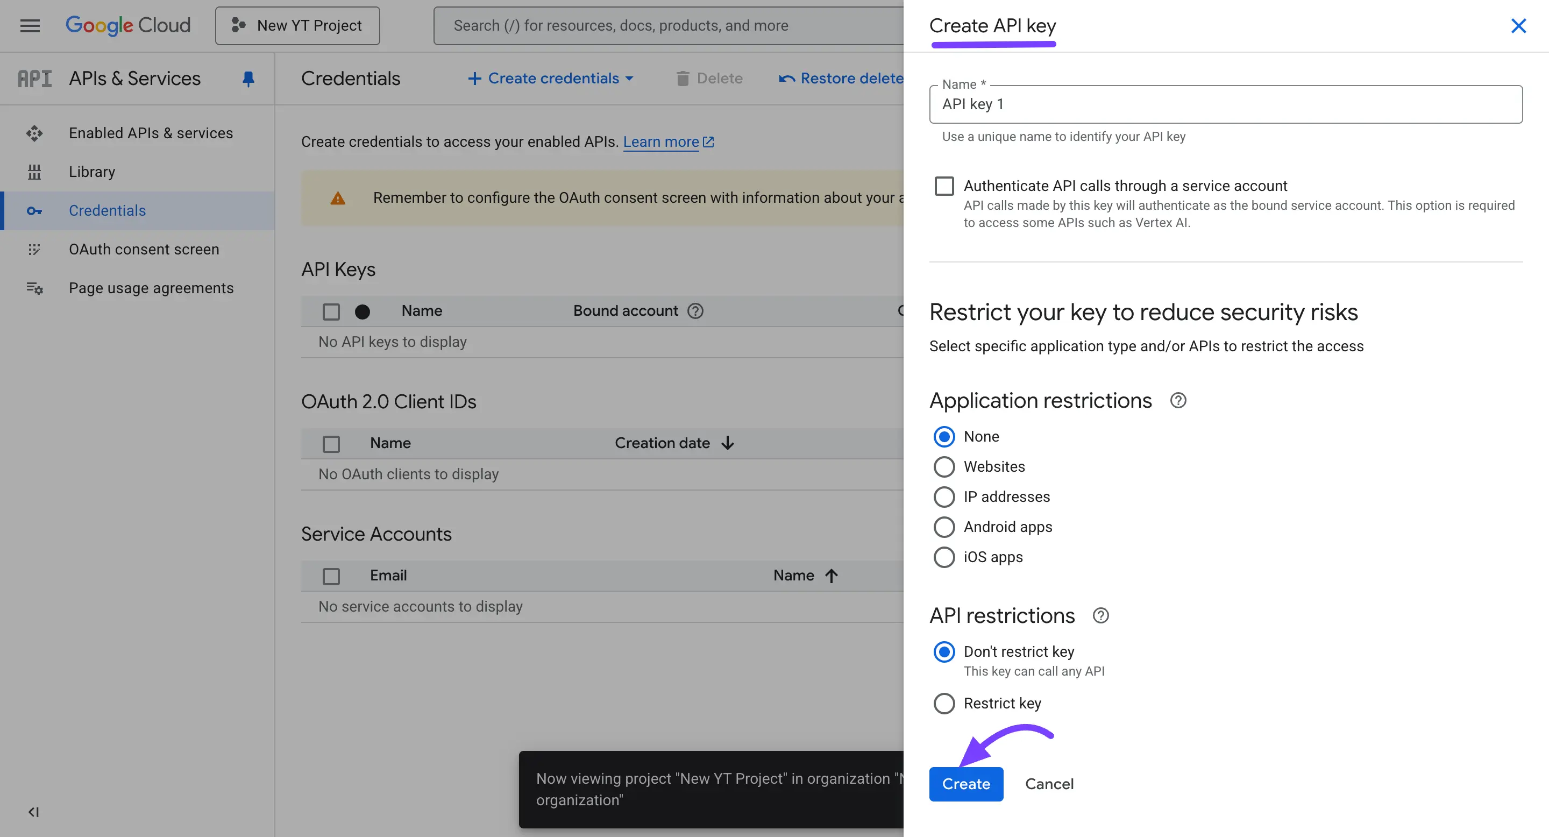Image resolution: width=1549 pixels, height=837 pixels.
Task: Open Restore deleted credentials
Action: 842,78
